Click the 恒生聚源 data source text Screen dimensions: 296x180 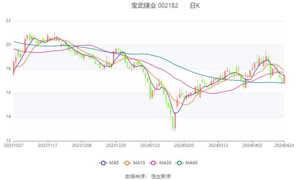click(161, 175)
